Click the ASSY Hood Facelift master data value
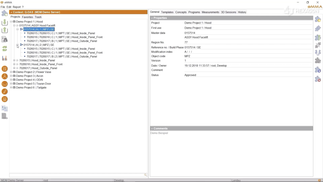 [196, 37]
